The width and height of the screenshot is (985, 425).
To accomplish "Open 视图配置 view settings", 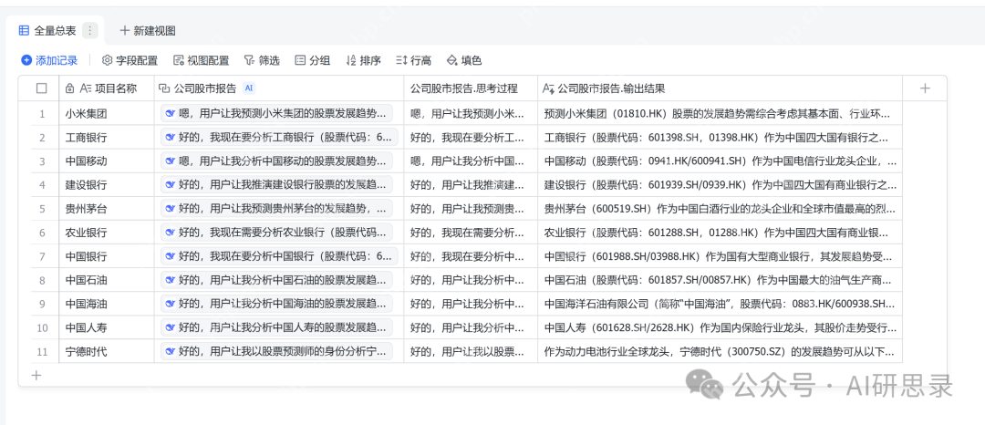I will click(201, 61).
